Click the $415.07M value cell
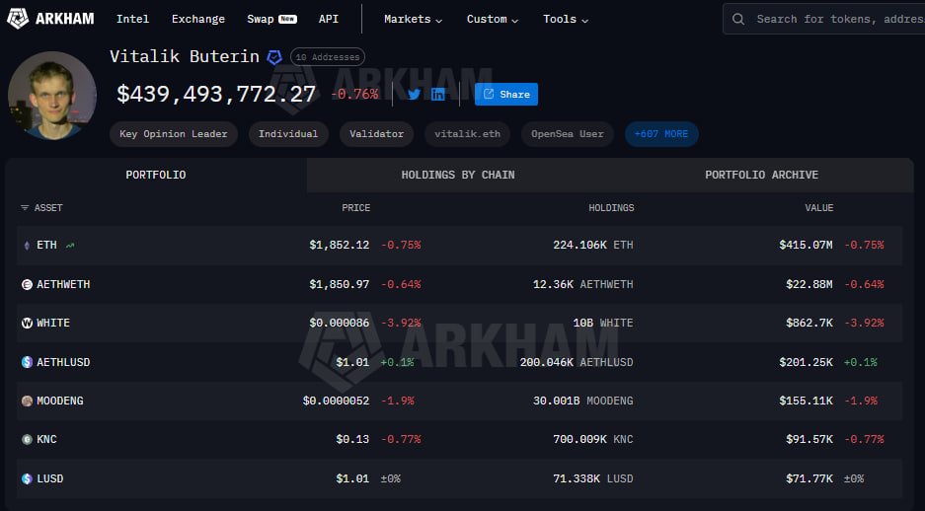Viewport: 925px width, 511px height. [x=806, y=246]
